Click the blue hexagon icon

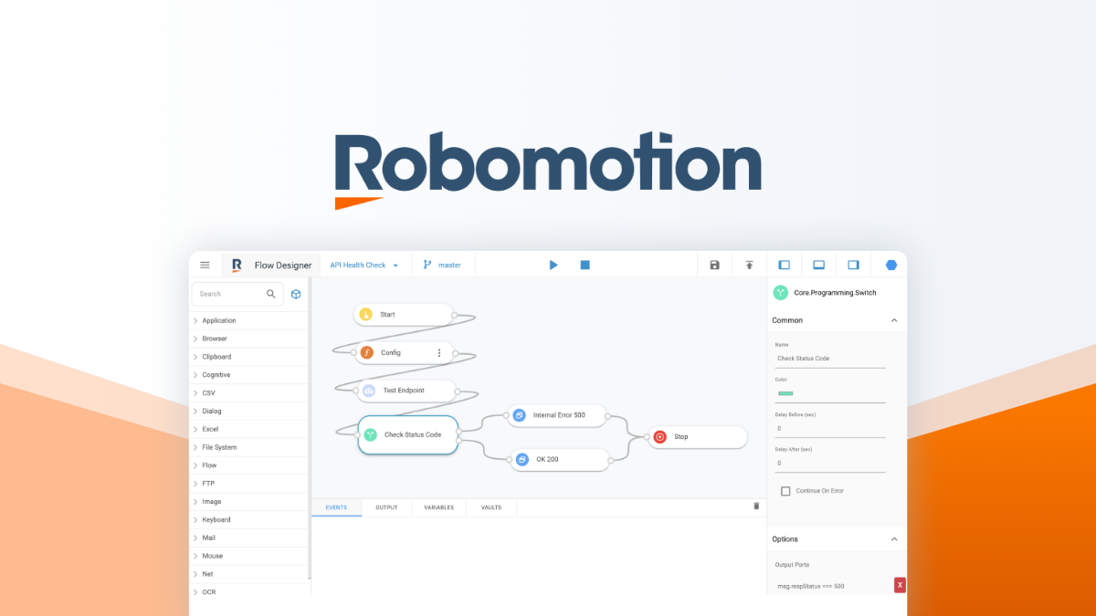coord(890,265)
